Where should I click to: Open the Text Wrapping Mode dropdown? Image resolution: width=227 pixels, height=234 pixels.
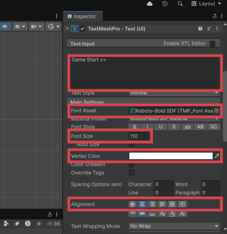point(175,226)
